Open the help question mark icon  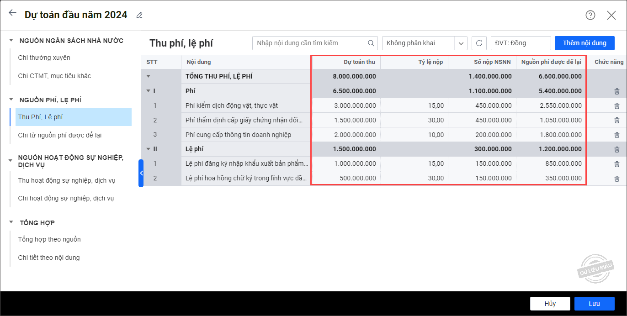coord(590,15)
